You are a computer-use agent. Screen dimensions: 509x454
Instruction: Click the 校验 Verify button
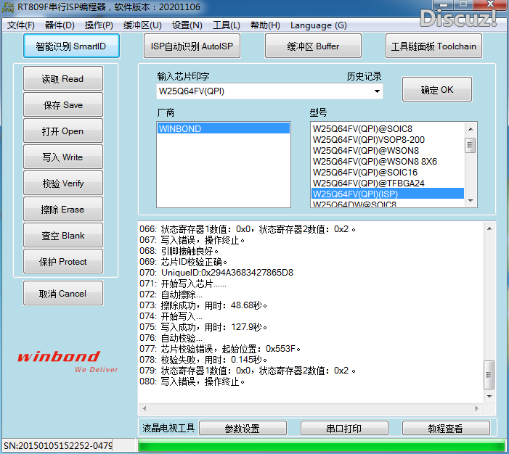(x=63, y=183)
